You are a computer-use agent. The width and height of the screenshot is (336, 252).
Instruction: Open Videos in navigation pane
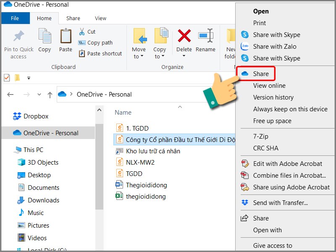click(x=32, y=238)
